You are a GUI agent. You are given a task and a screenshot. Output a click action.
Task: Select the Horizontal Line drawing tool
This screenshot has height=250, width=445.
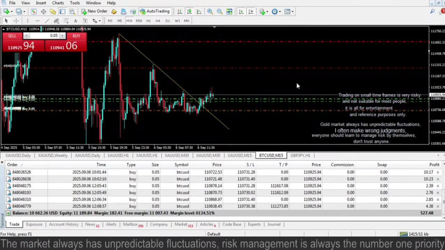click(37, 21)
